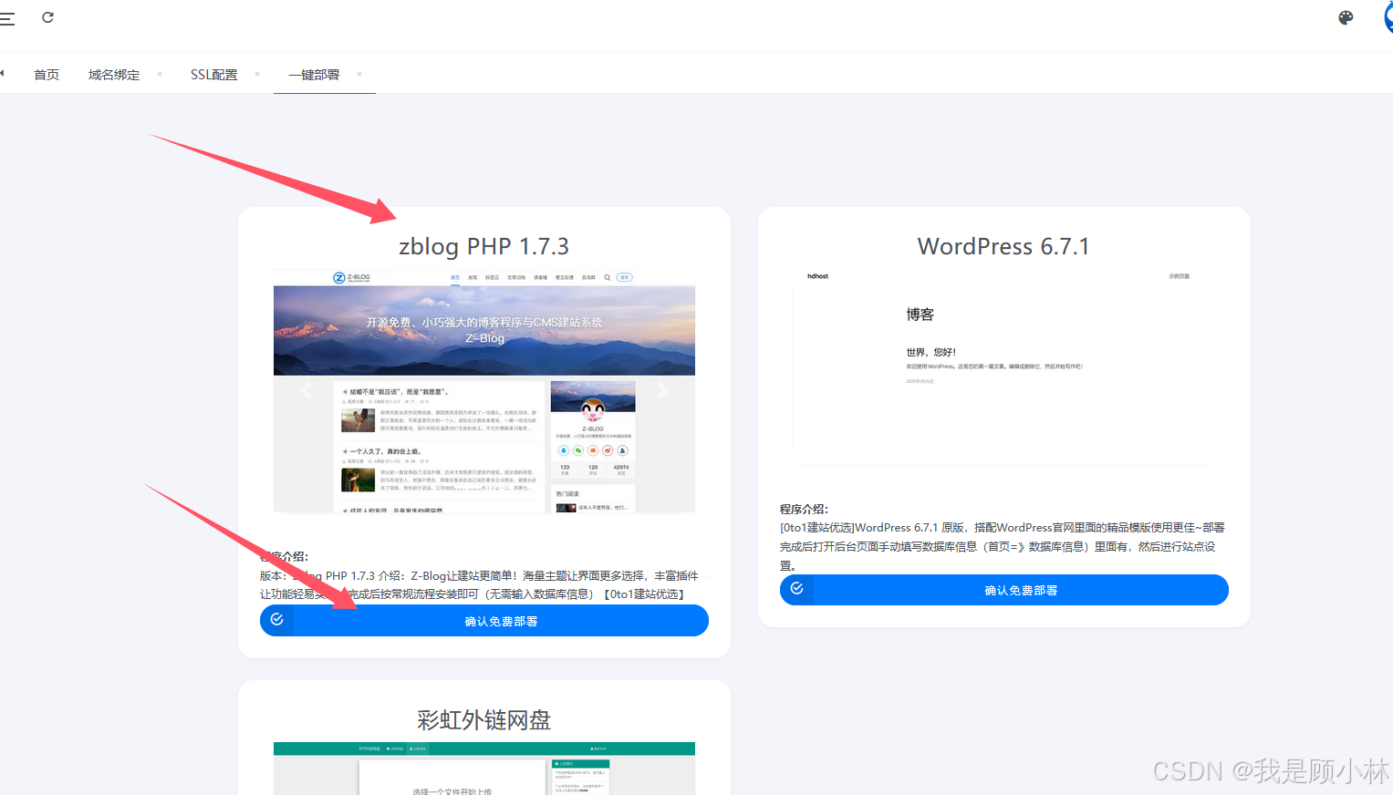Click check icon on WordPress deploy button
Screen dimensions: 1393x795
(797, 589)
